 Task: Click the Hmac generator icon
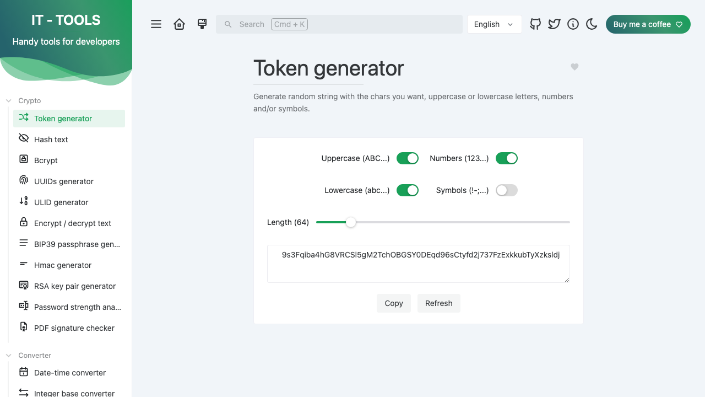point(24,264)
